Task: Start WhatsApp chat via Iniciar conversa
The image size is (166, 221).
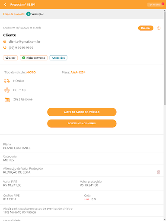Action: click(34, 58)
